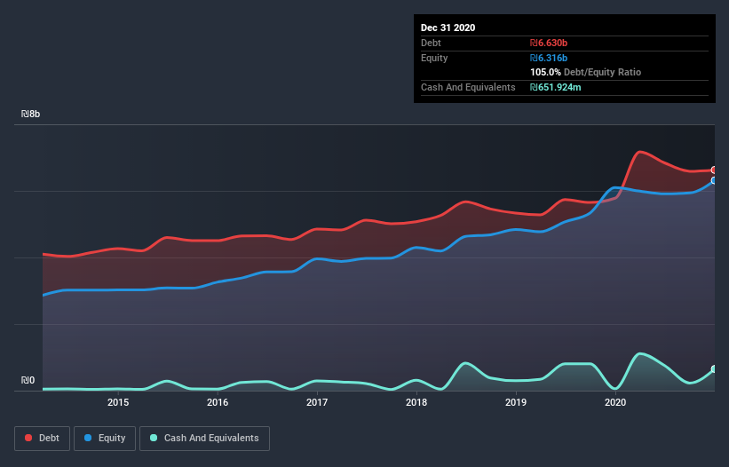Click the 2015 x-axis label
The width and height of the screenshot is (729, 467).
tap(118, 402)
